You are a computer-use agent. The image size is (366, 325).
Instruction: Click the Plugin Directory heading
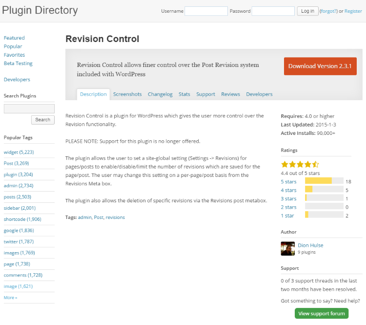tap(40, 10)
